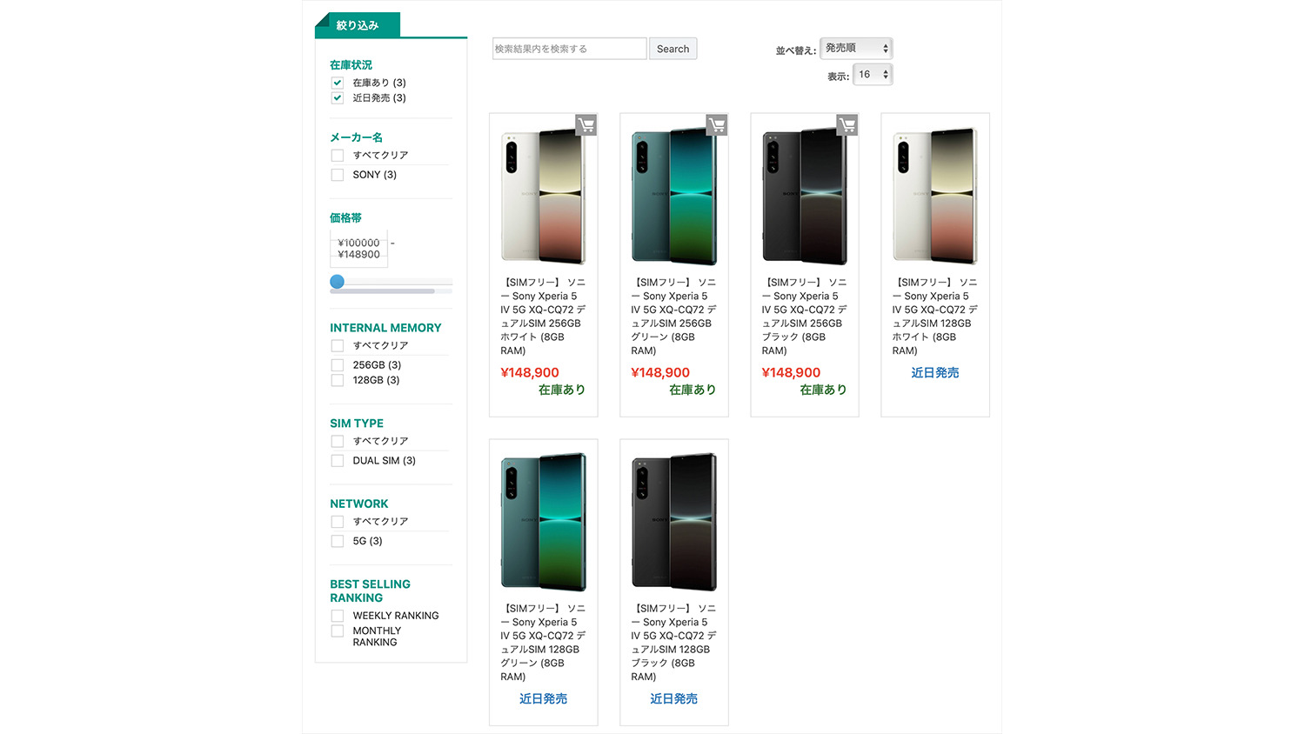Tick the DUAL SIM checkbox
1305x734 pixels.
tap(338, 461)
